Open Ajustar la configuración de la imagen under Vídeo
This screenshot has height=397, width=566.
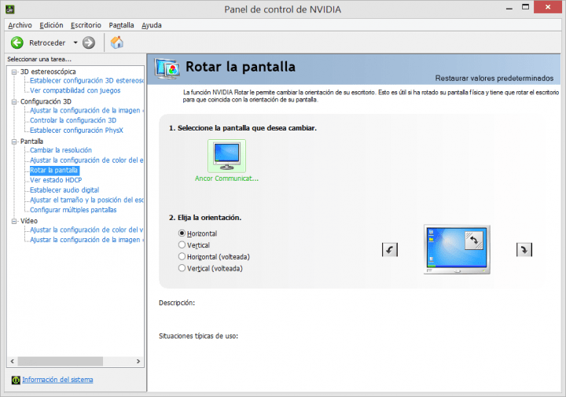click(86, 240)
